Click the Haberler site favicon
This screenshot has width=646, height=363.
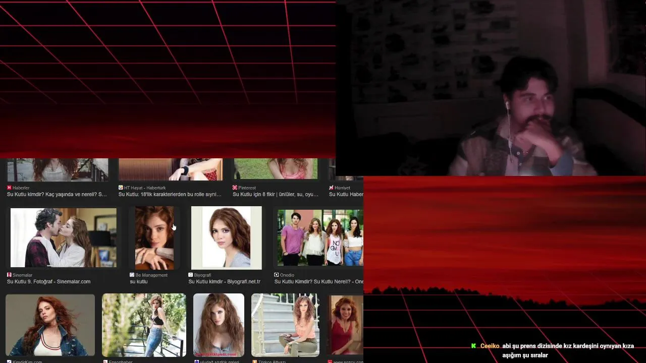pos(9,188)
